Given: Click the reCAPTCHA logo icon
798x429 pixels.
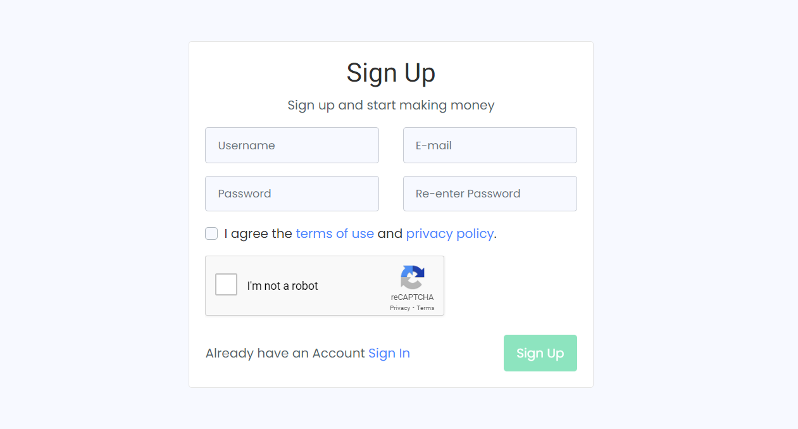Looking at the screenshot, I should [412, 278].
